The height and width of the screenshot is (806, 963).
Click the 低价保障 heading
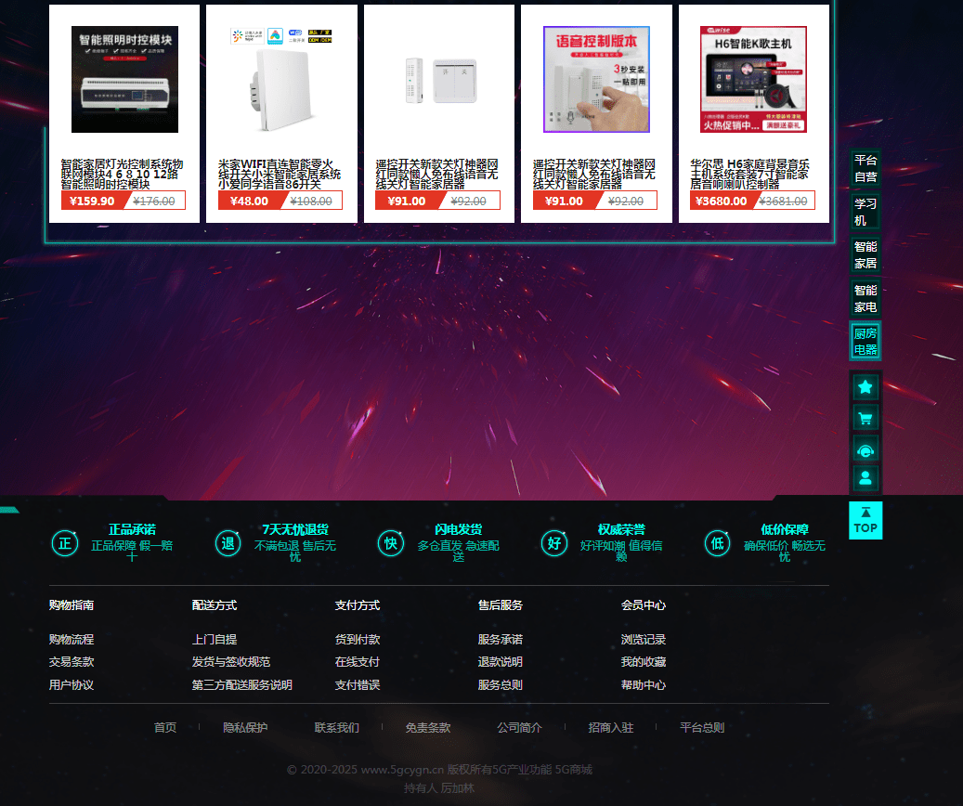click(x=785, y=529)
